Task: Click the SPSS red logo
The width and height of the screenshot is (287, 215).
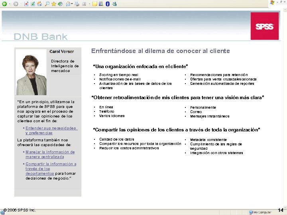Action: pos(265,26)
